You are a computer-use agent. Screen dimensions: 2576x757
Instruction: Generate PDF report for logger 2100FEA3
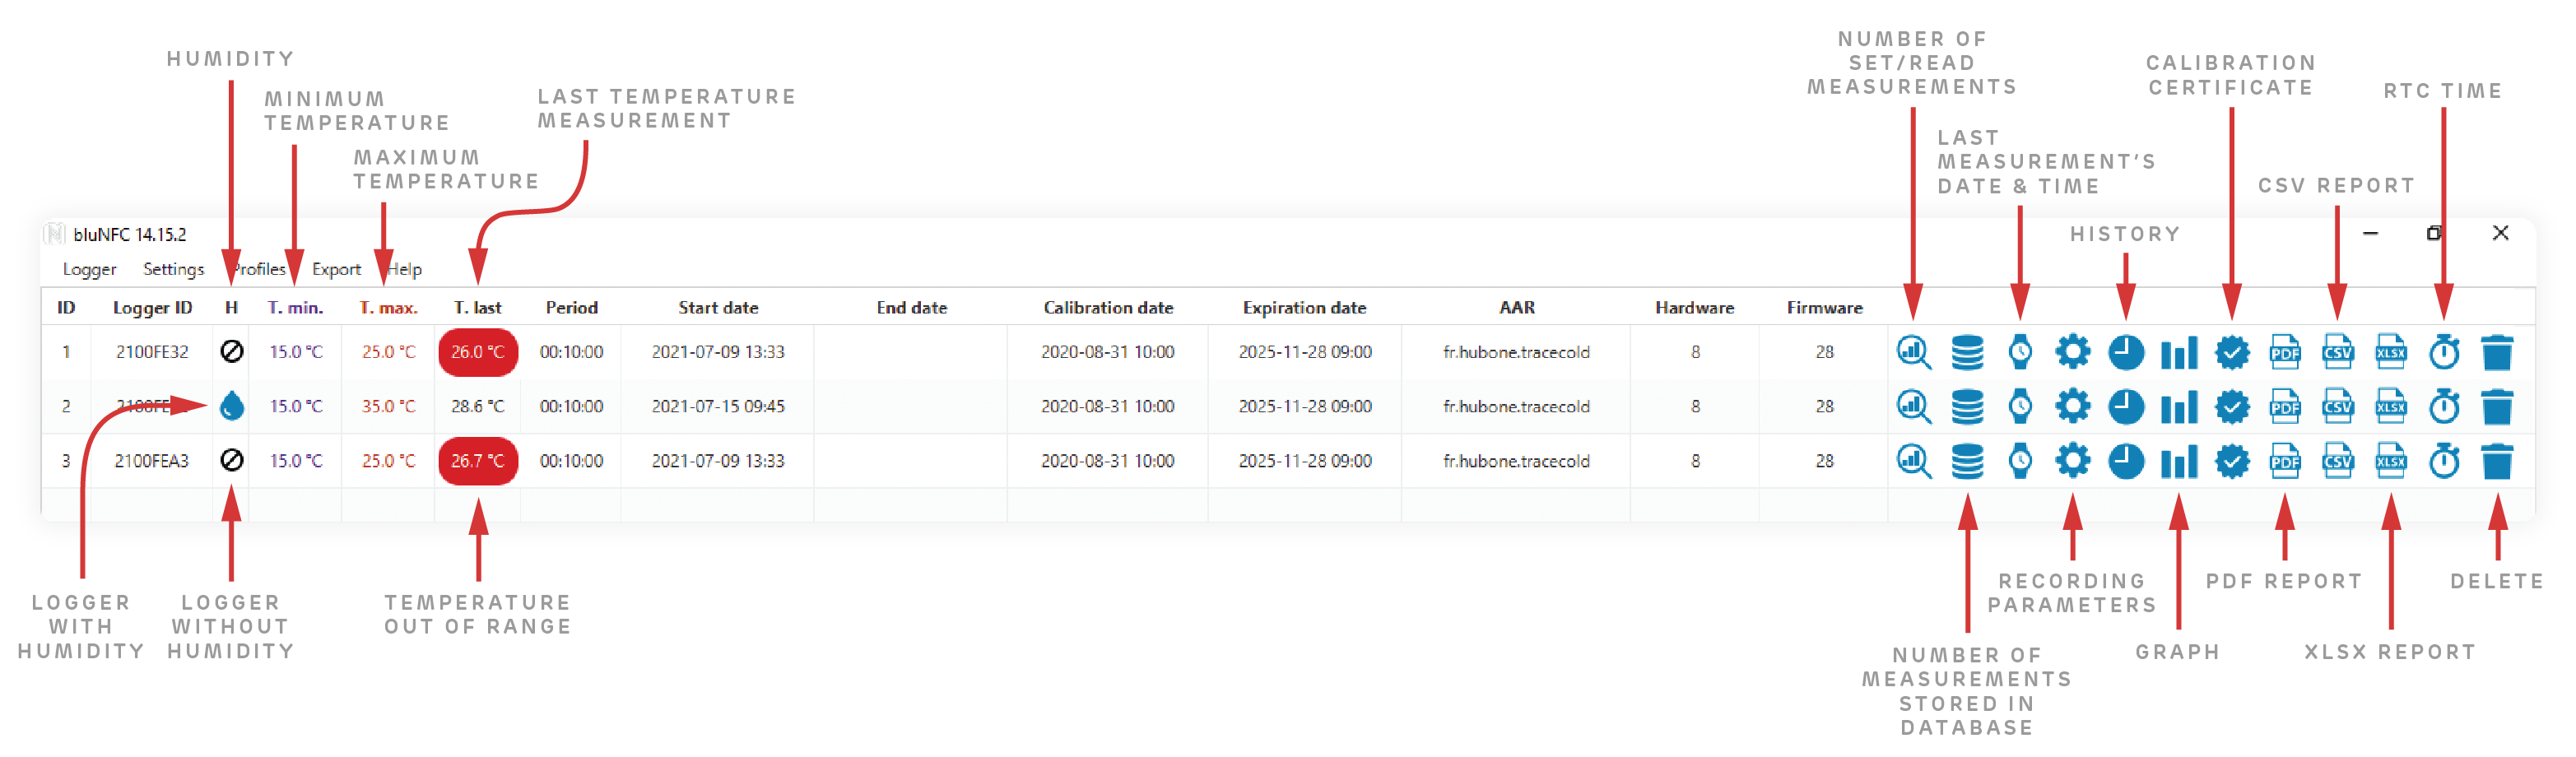(x=2286, y=461)
